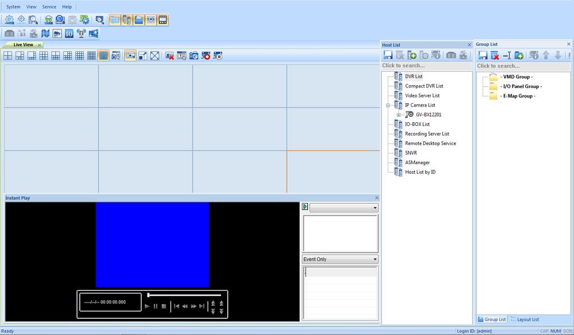Collapse the IP Camera List node
This screenshot has width=574, height=335.
click(388, 105)
